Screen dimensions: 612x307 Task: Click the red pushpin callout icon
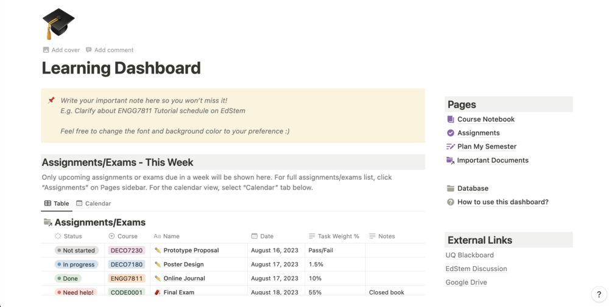pyautogui.click(x=51, y=100)
